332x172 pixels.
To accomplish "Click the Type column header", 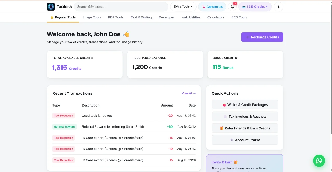I will pyautogui.click(x=56, y=105).
